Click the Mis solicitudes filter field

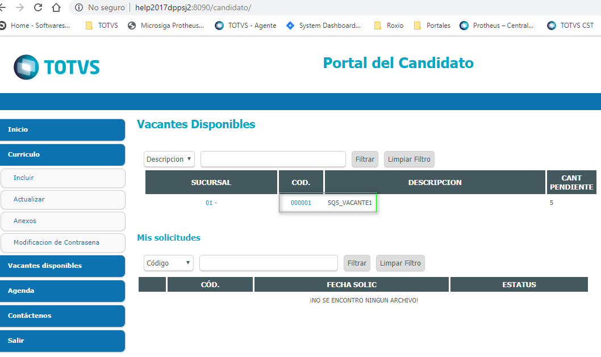pos(268,263)
